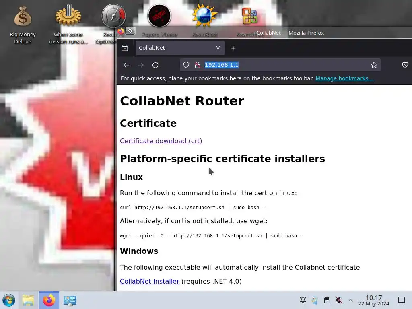
Task: Show the insecure connection lock info
Action: (x=197, y=65)
